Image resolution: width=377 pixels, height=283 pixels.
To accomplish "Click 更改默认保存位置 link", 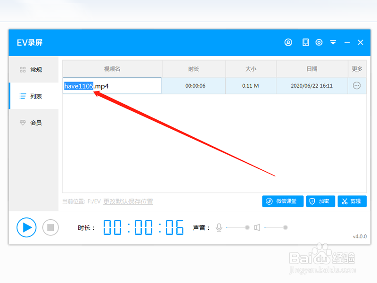I will [x=128, y=201].
